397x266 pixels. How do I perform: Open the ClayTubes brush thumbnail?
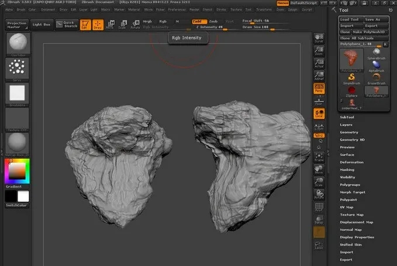18,43
